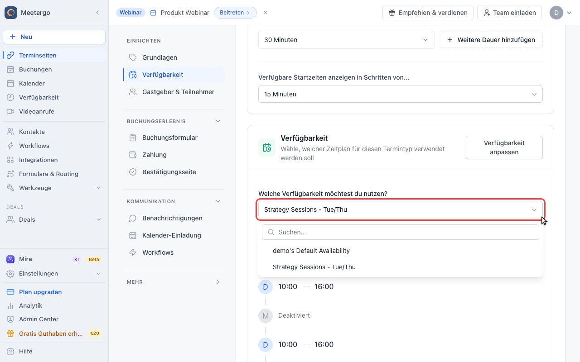Toggle the Strategy Sessions - Tue/Thu availability dropdown
580x362 pixels.
(401, 210)
